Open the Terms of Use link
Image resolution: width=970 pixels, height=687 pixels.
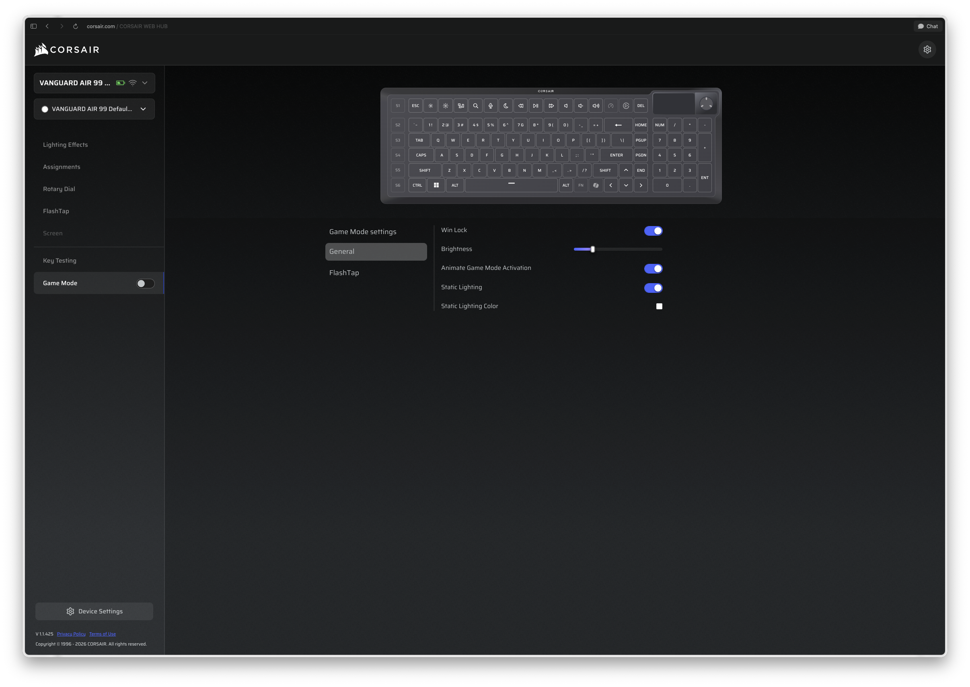[102, 634]
